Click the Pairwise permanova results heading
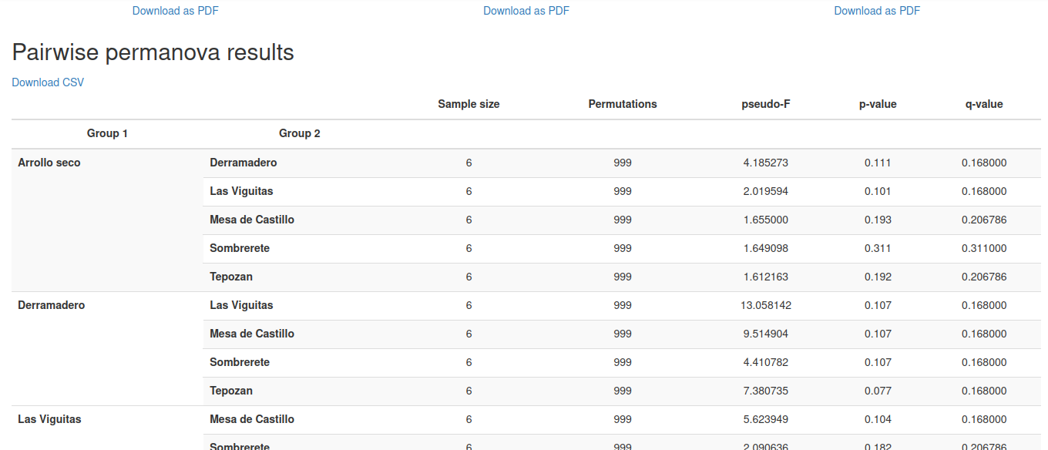The height and width of the screenshot is (450, 1048). tap(153, 52)
